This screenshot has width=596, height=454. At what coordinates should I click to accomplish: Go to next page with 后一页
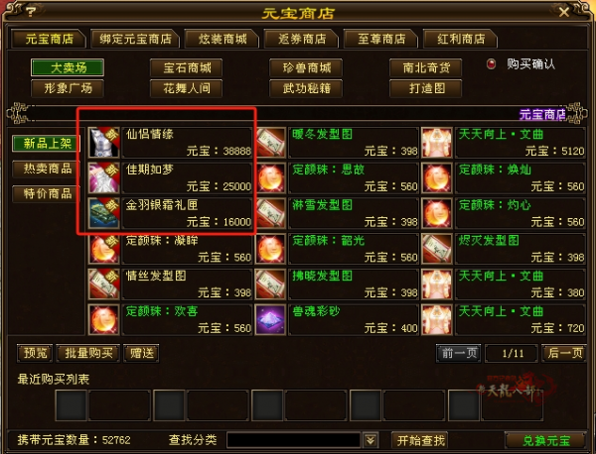pos(564,353)
